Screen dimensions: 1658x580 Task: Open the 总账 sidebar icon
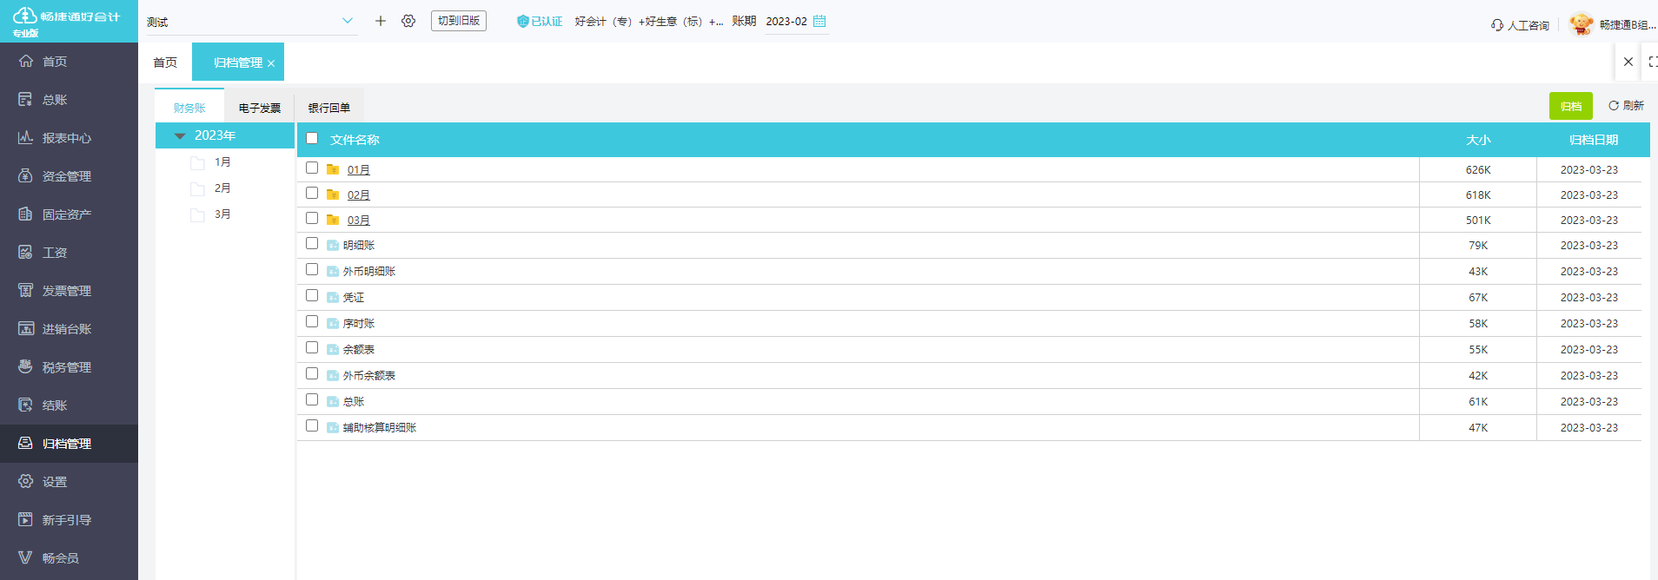[x=25, y=100]
